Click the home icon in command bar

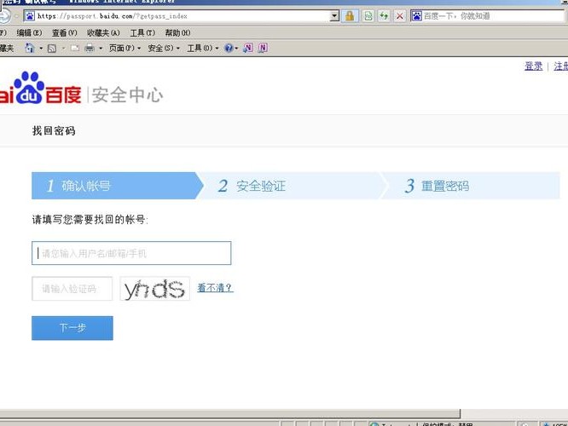(x=30, y=48)
